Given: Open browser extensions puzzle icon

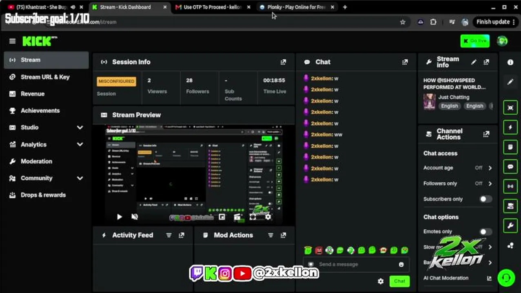Looking at the screenshot, I should point(433,22).
